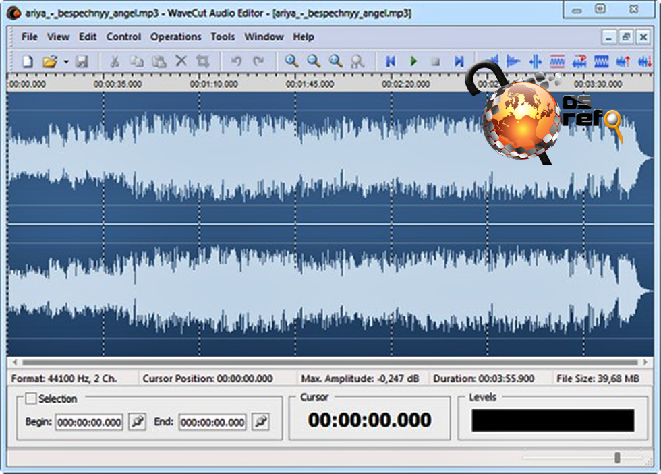
Task: Click the blue waveform effect icon after skip-to-end
Action: pyautogui.click(x=492, y=61)
